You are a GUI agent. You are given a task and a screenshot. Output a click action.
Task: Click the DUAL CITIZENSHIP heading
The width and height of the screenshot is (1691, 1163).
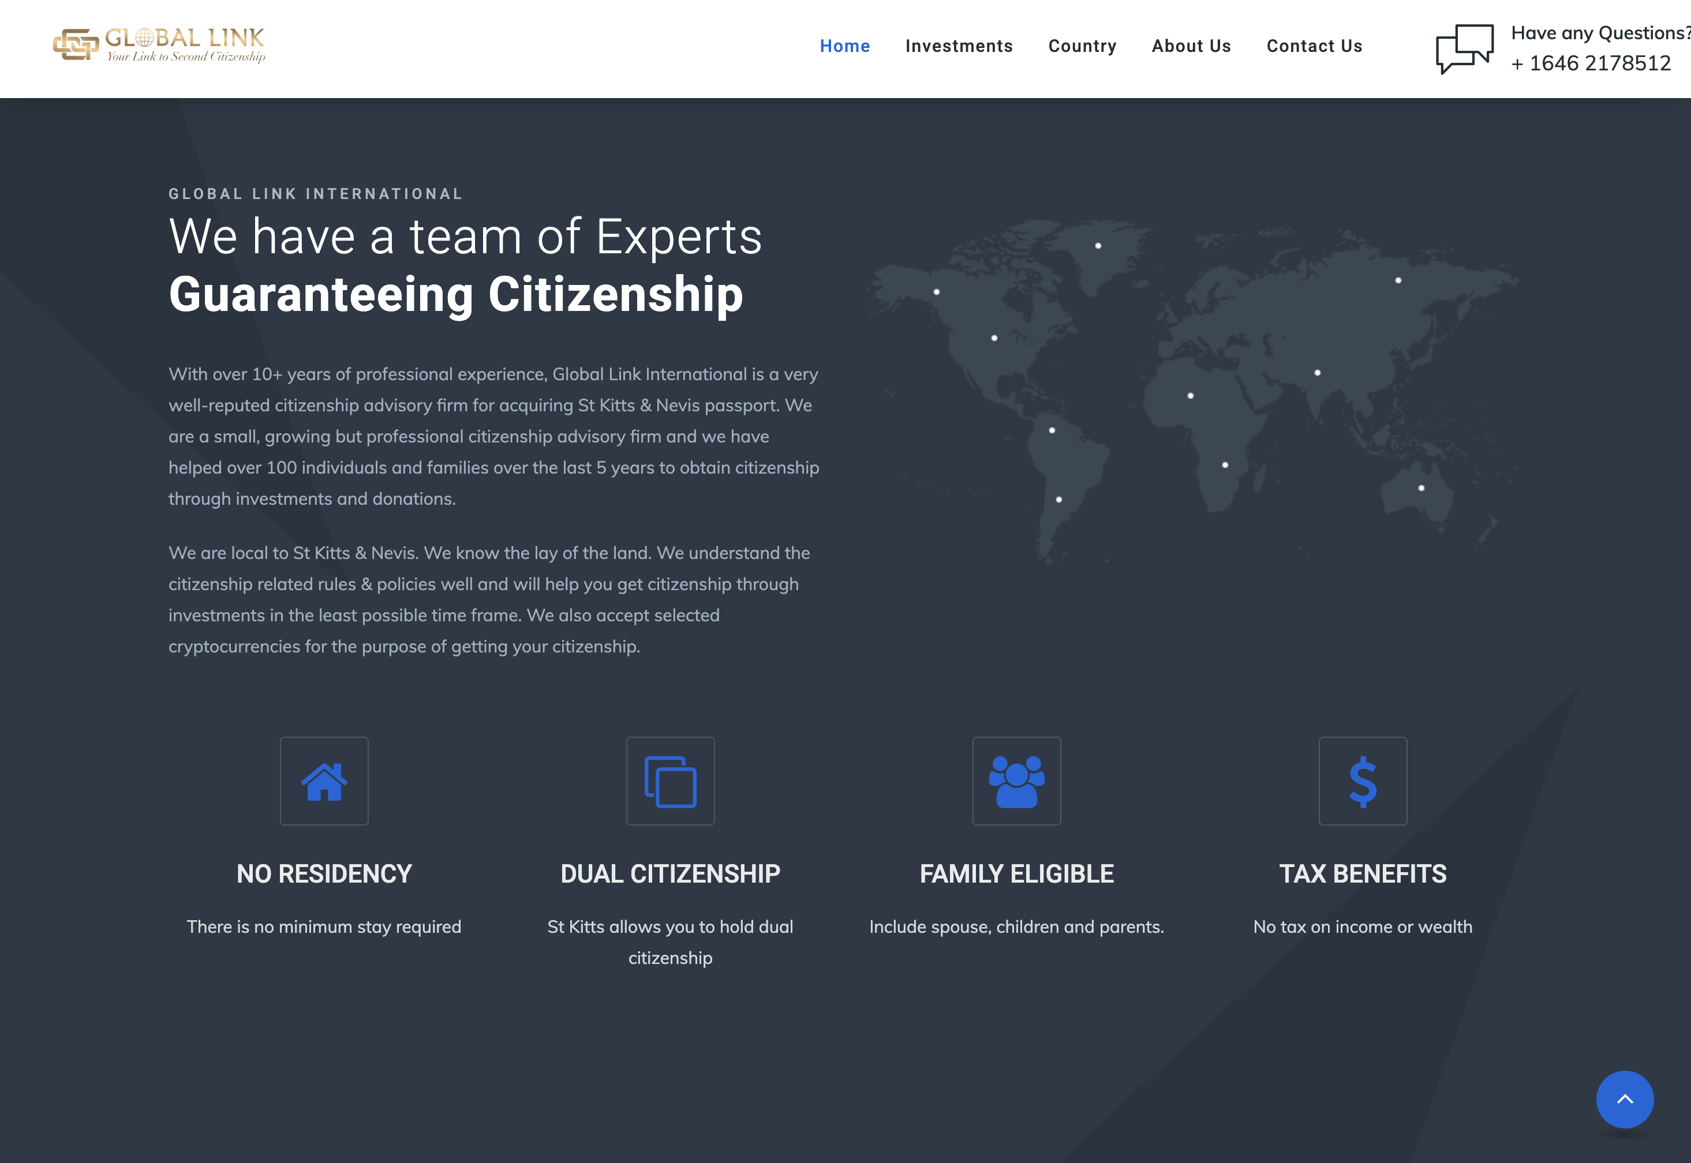tap(670, 874)
